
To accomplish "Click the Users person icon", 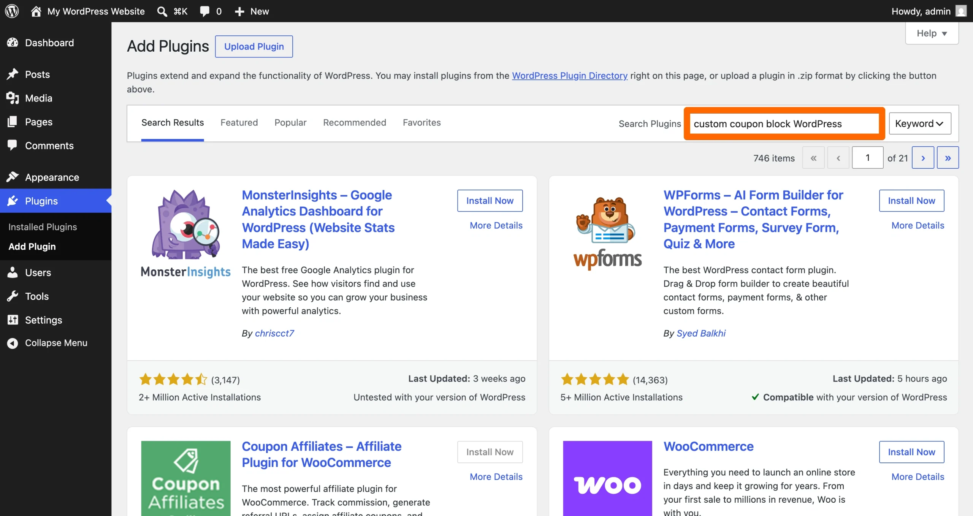I will (x=13, y=272).
